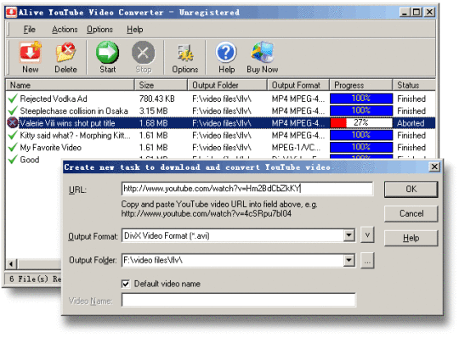Image resolution: width=459 pixels, height=344 pixels.
Task: Open the File menu
Action: [x=29, y=30]
